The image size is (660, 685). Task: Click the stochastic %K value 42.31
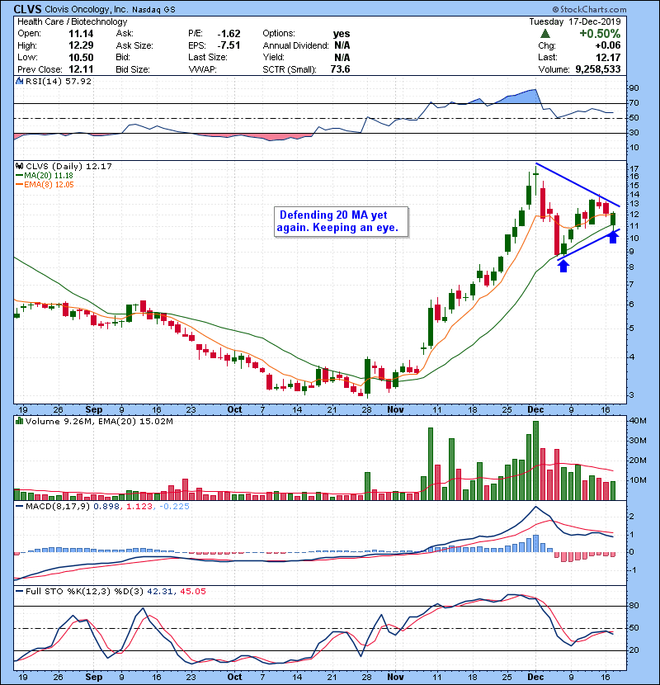click(x=160, y=592)
